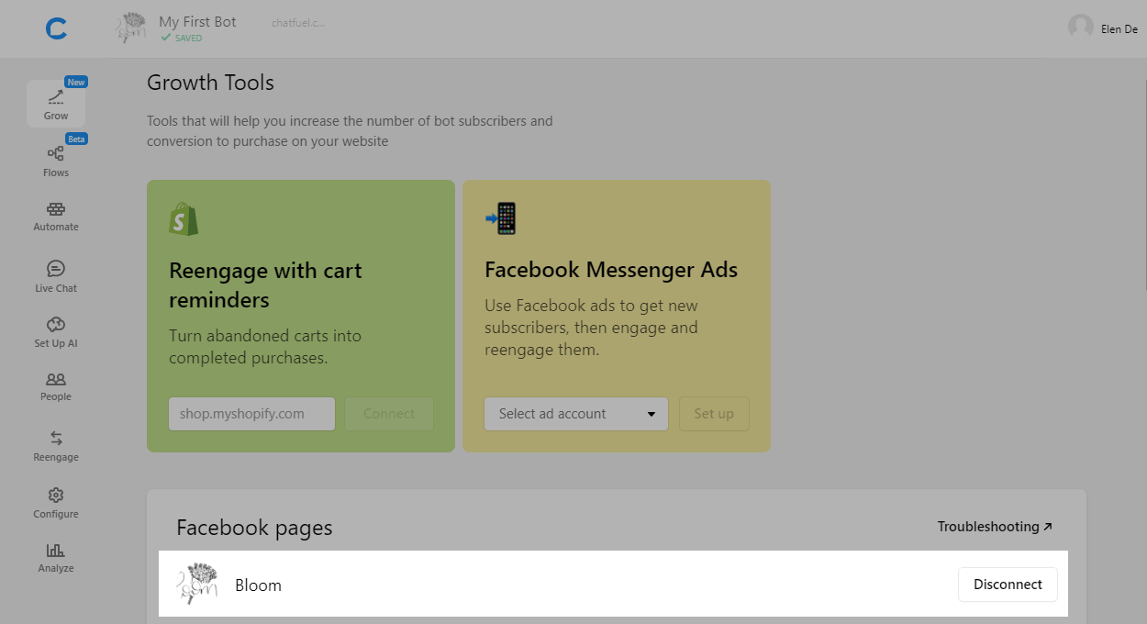Image resolution: width=1147 pixels, height=624 pixels.
Task: Open Configure settings gear
Action: point(56,495)
